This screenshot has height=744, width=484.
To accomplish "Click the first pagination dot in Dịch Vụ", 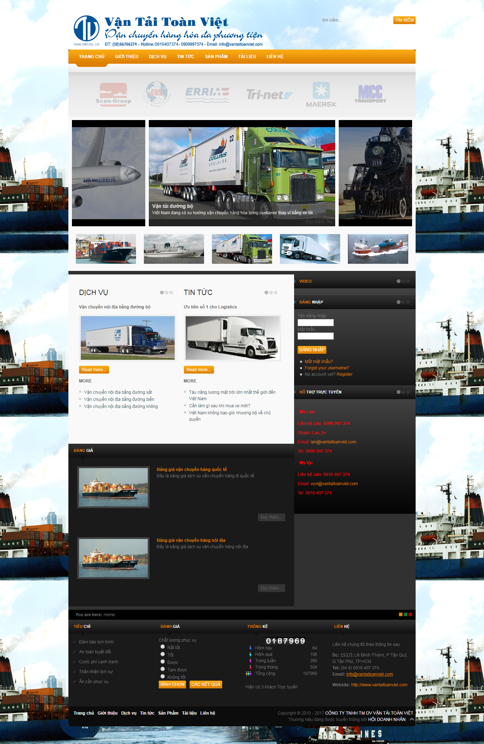I will pos(162,293).
